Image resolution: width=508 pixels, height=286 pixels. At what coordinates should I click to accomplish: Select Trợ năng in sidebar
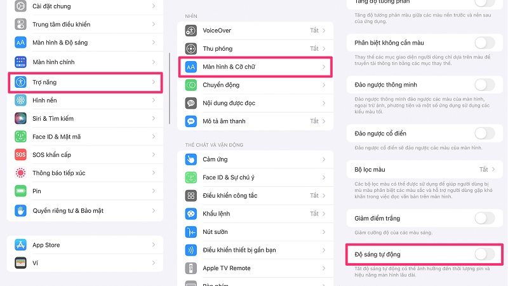click(x=85, y=82)
